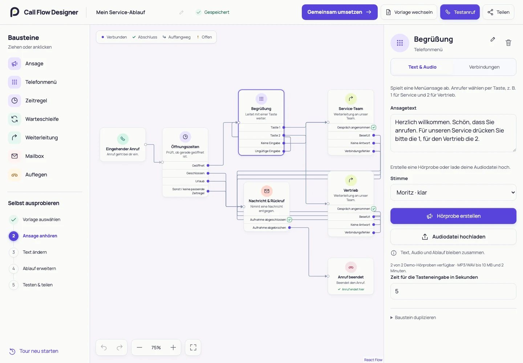Click the Auflegen hang-up icon

15,175
